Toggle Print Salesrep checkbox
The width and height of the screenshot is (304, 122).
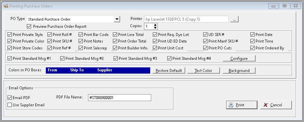coord(80,48)
